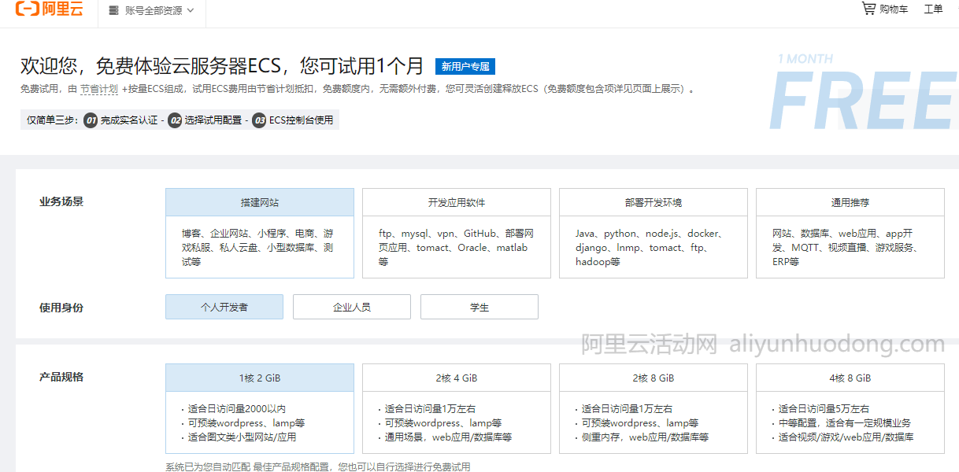Click the Java、python、node.js description text
Image resolution: width=959 pixels, height=472 pixels.
(650, 247)
